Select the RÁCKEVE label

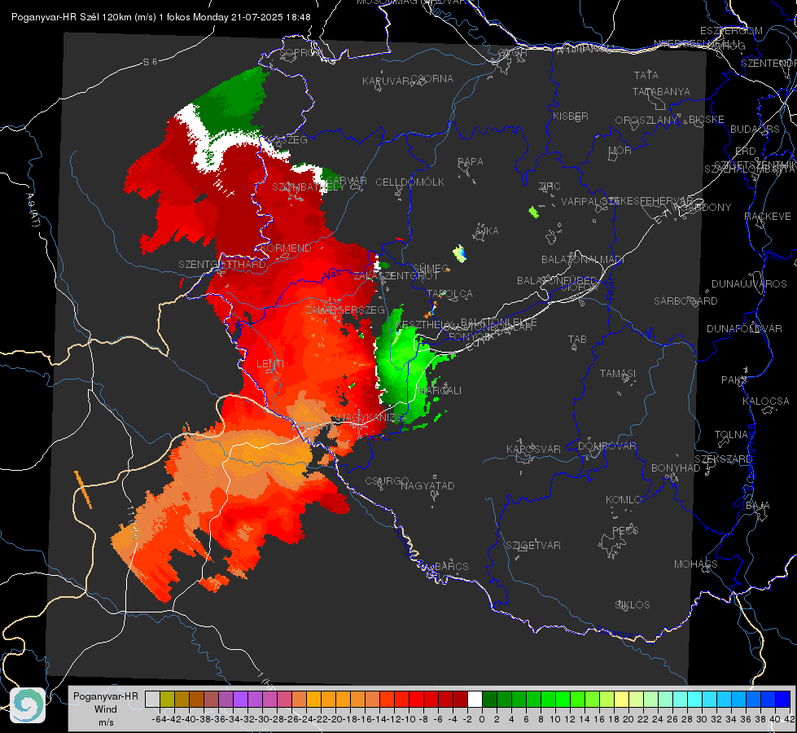coord(768,217)
